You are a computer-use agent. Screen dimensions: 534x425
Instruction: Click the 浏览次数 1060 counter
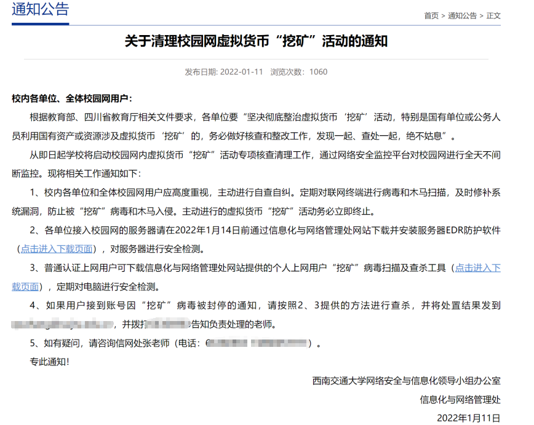(x=299, y=72)
